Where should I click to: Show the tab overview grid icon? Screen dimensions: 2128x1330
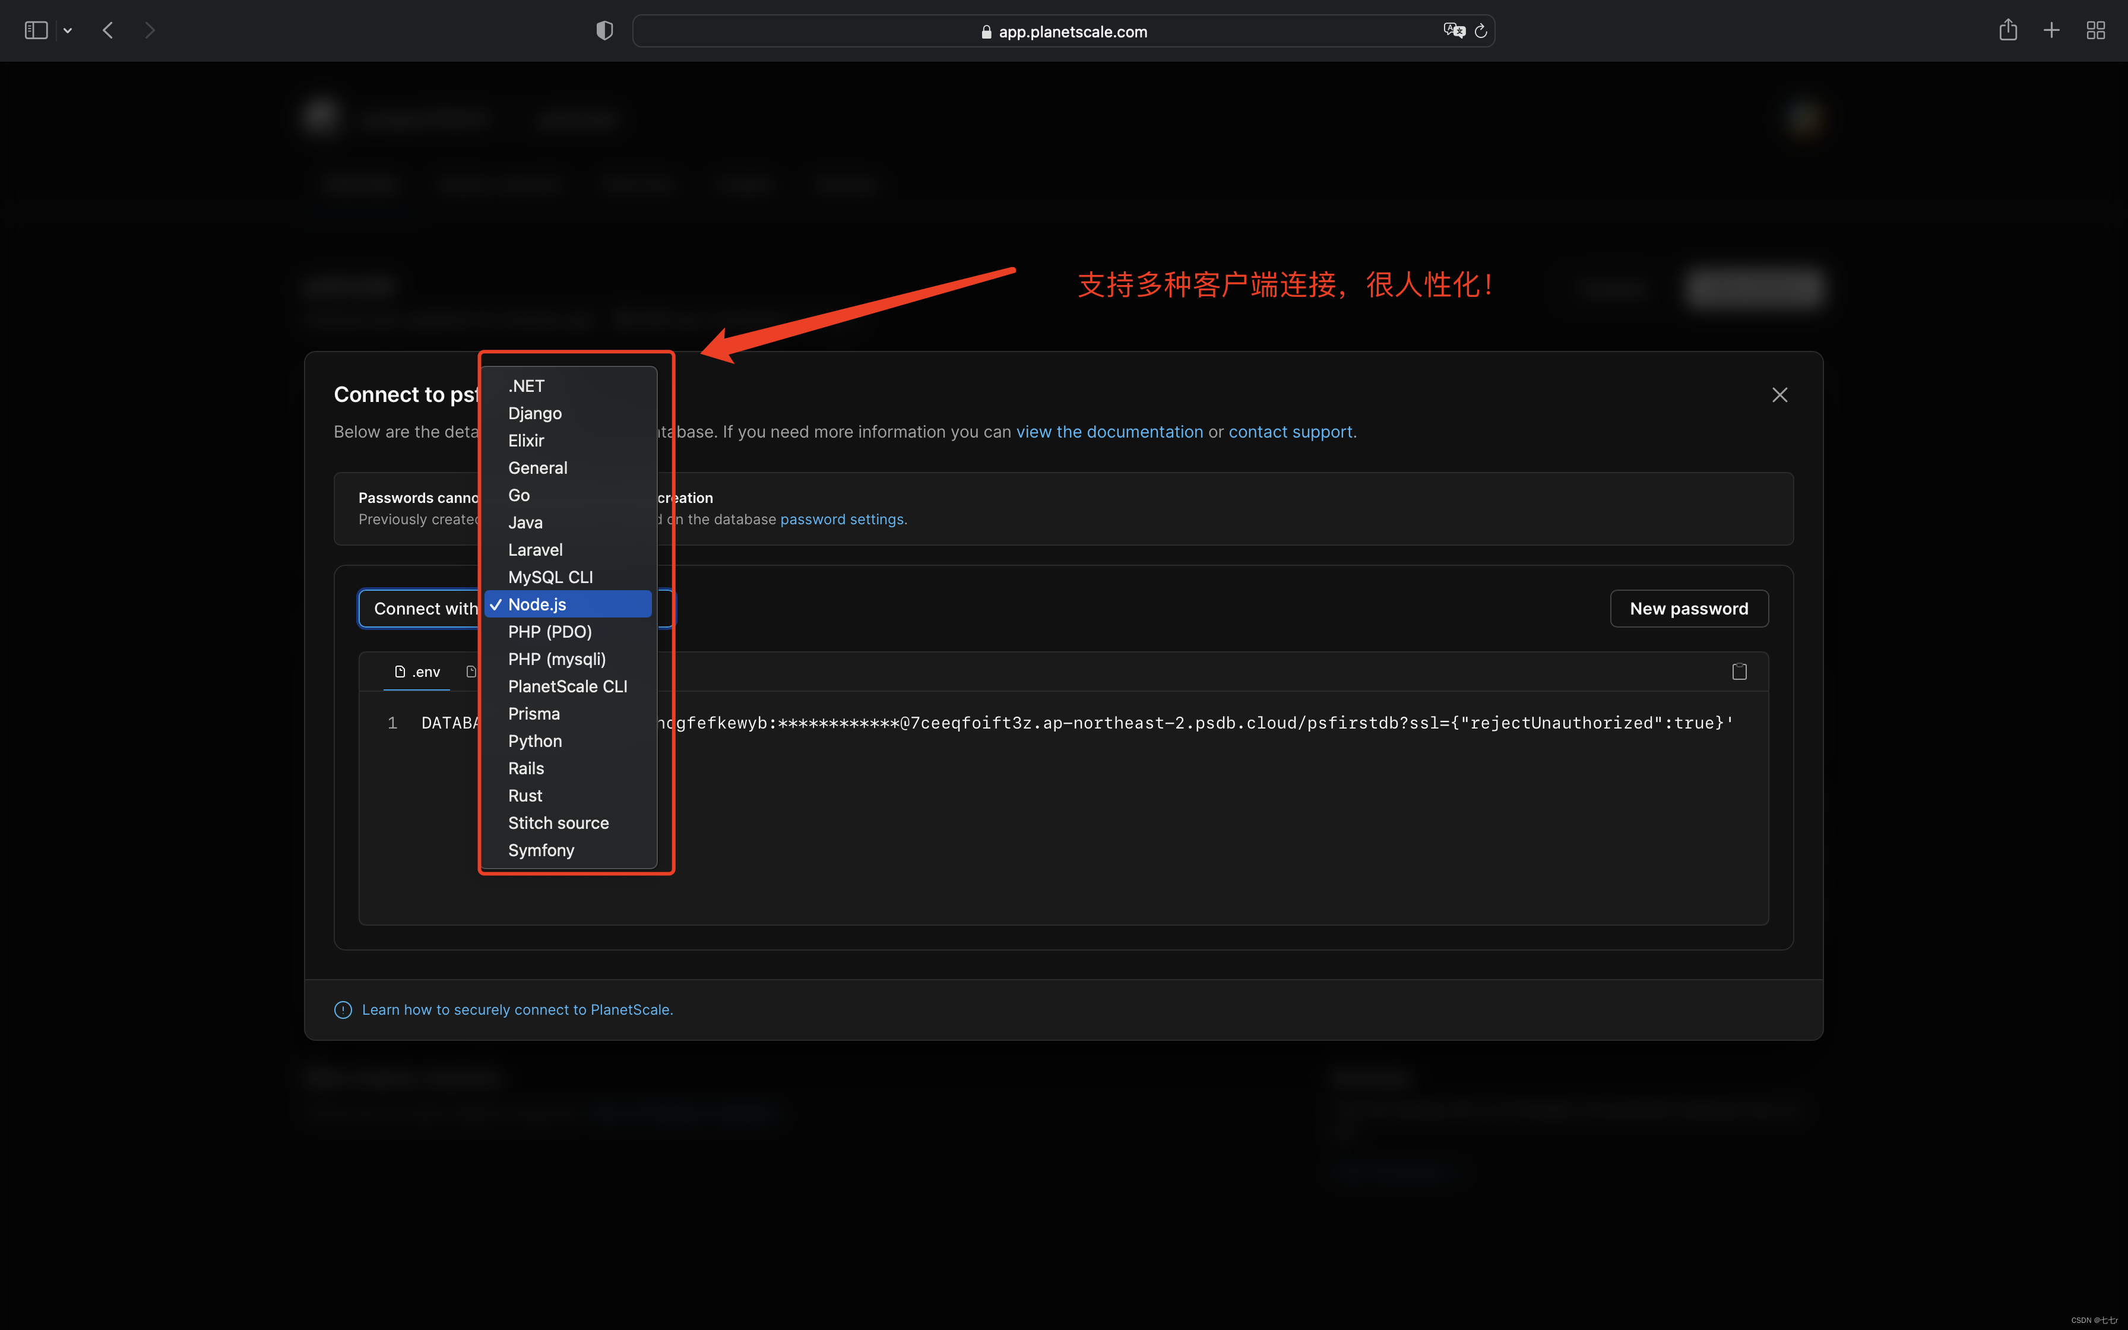(x=2095, y=31)
